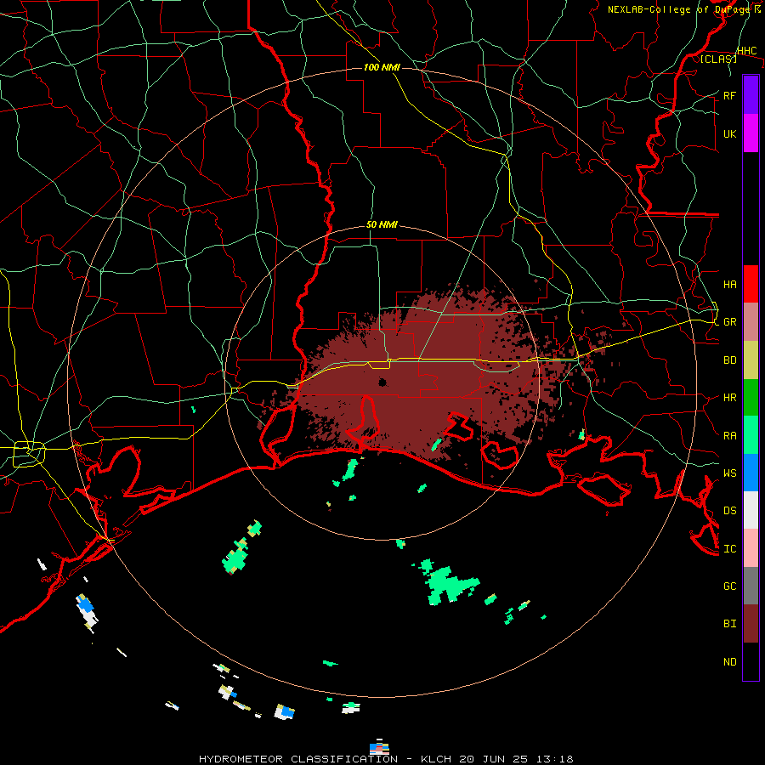765x765 pixels.
Task: Click the 100 NMI range ring label
Action: (x=382, y=67)
